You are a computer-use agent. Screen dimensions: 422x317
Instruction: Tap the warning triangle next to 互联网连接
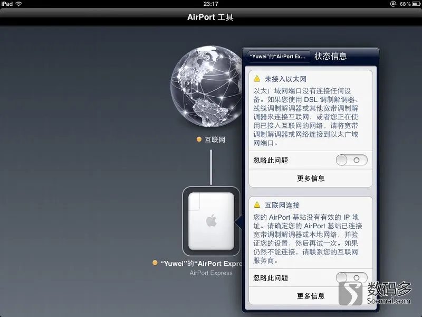click(x=257, y=204)
